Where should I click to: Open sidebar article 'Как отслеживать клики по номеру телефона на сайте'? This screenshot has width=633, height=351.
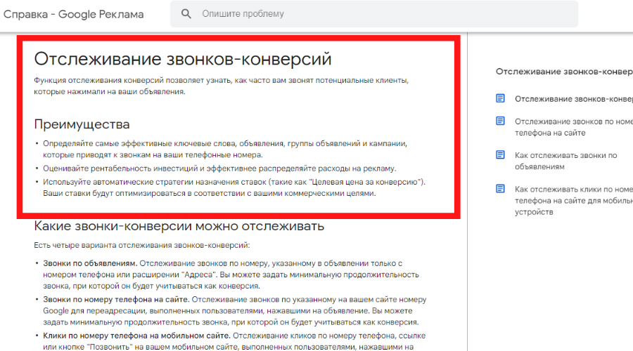574,200
